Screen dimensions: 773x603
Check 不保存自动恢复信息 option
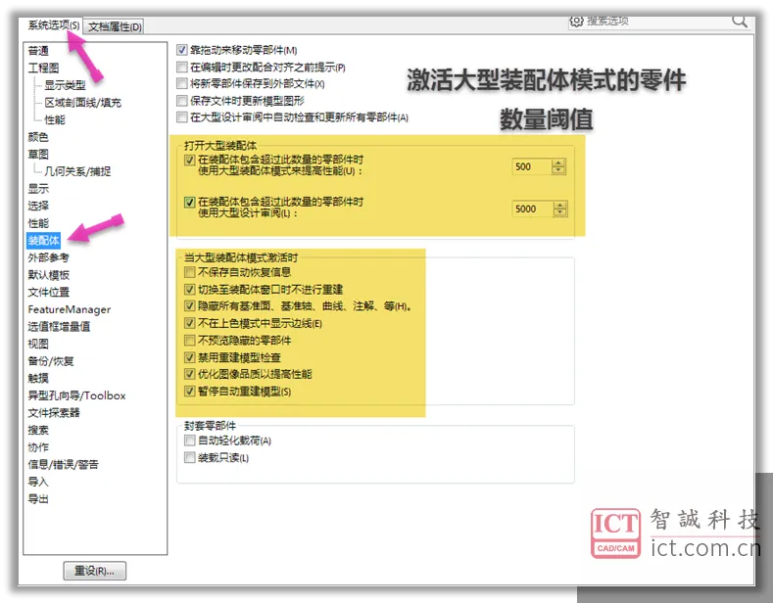(x=189, y=272)
